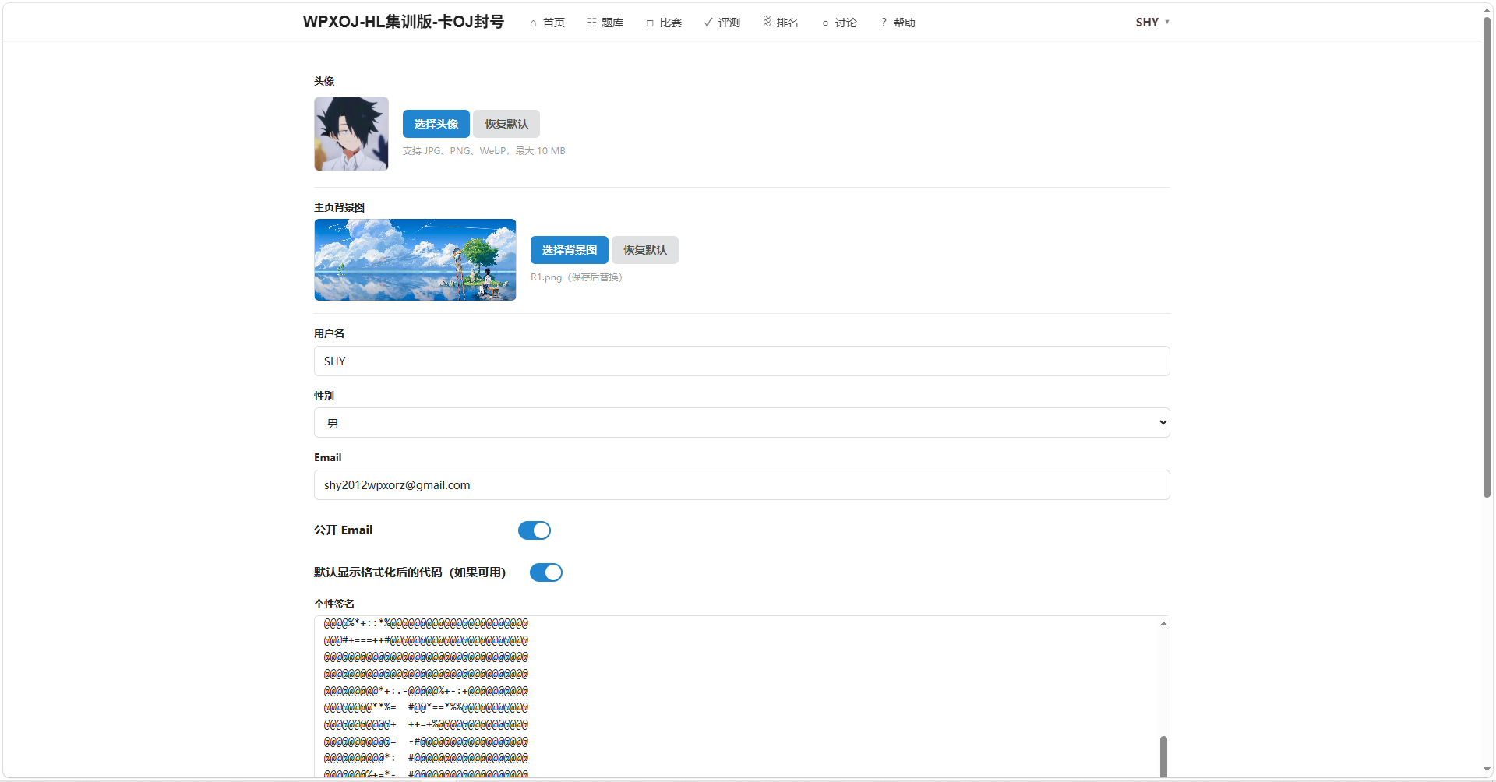Open the 性别 dropdown
Image resolution: width=1496 pixels, height=782 pixels.
pos(742,423)
